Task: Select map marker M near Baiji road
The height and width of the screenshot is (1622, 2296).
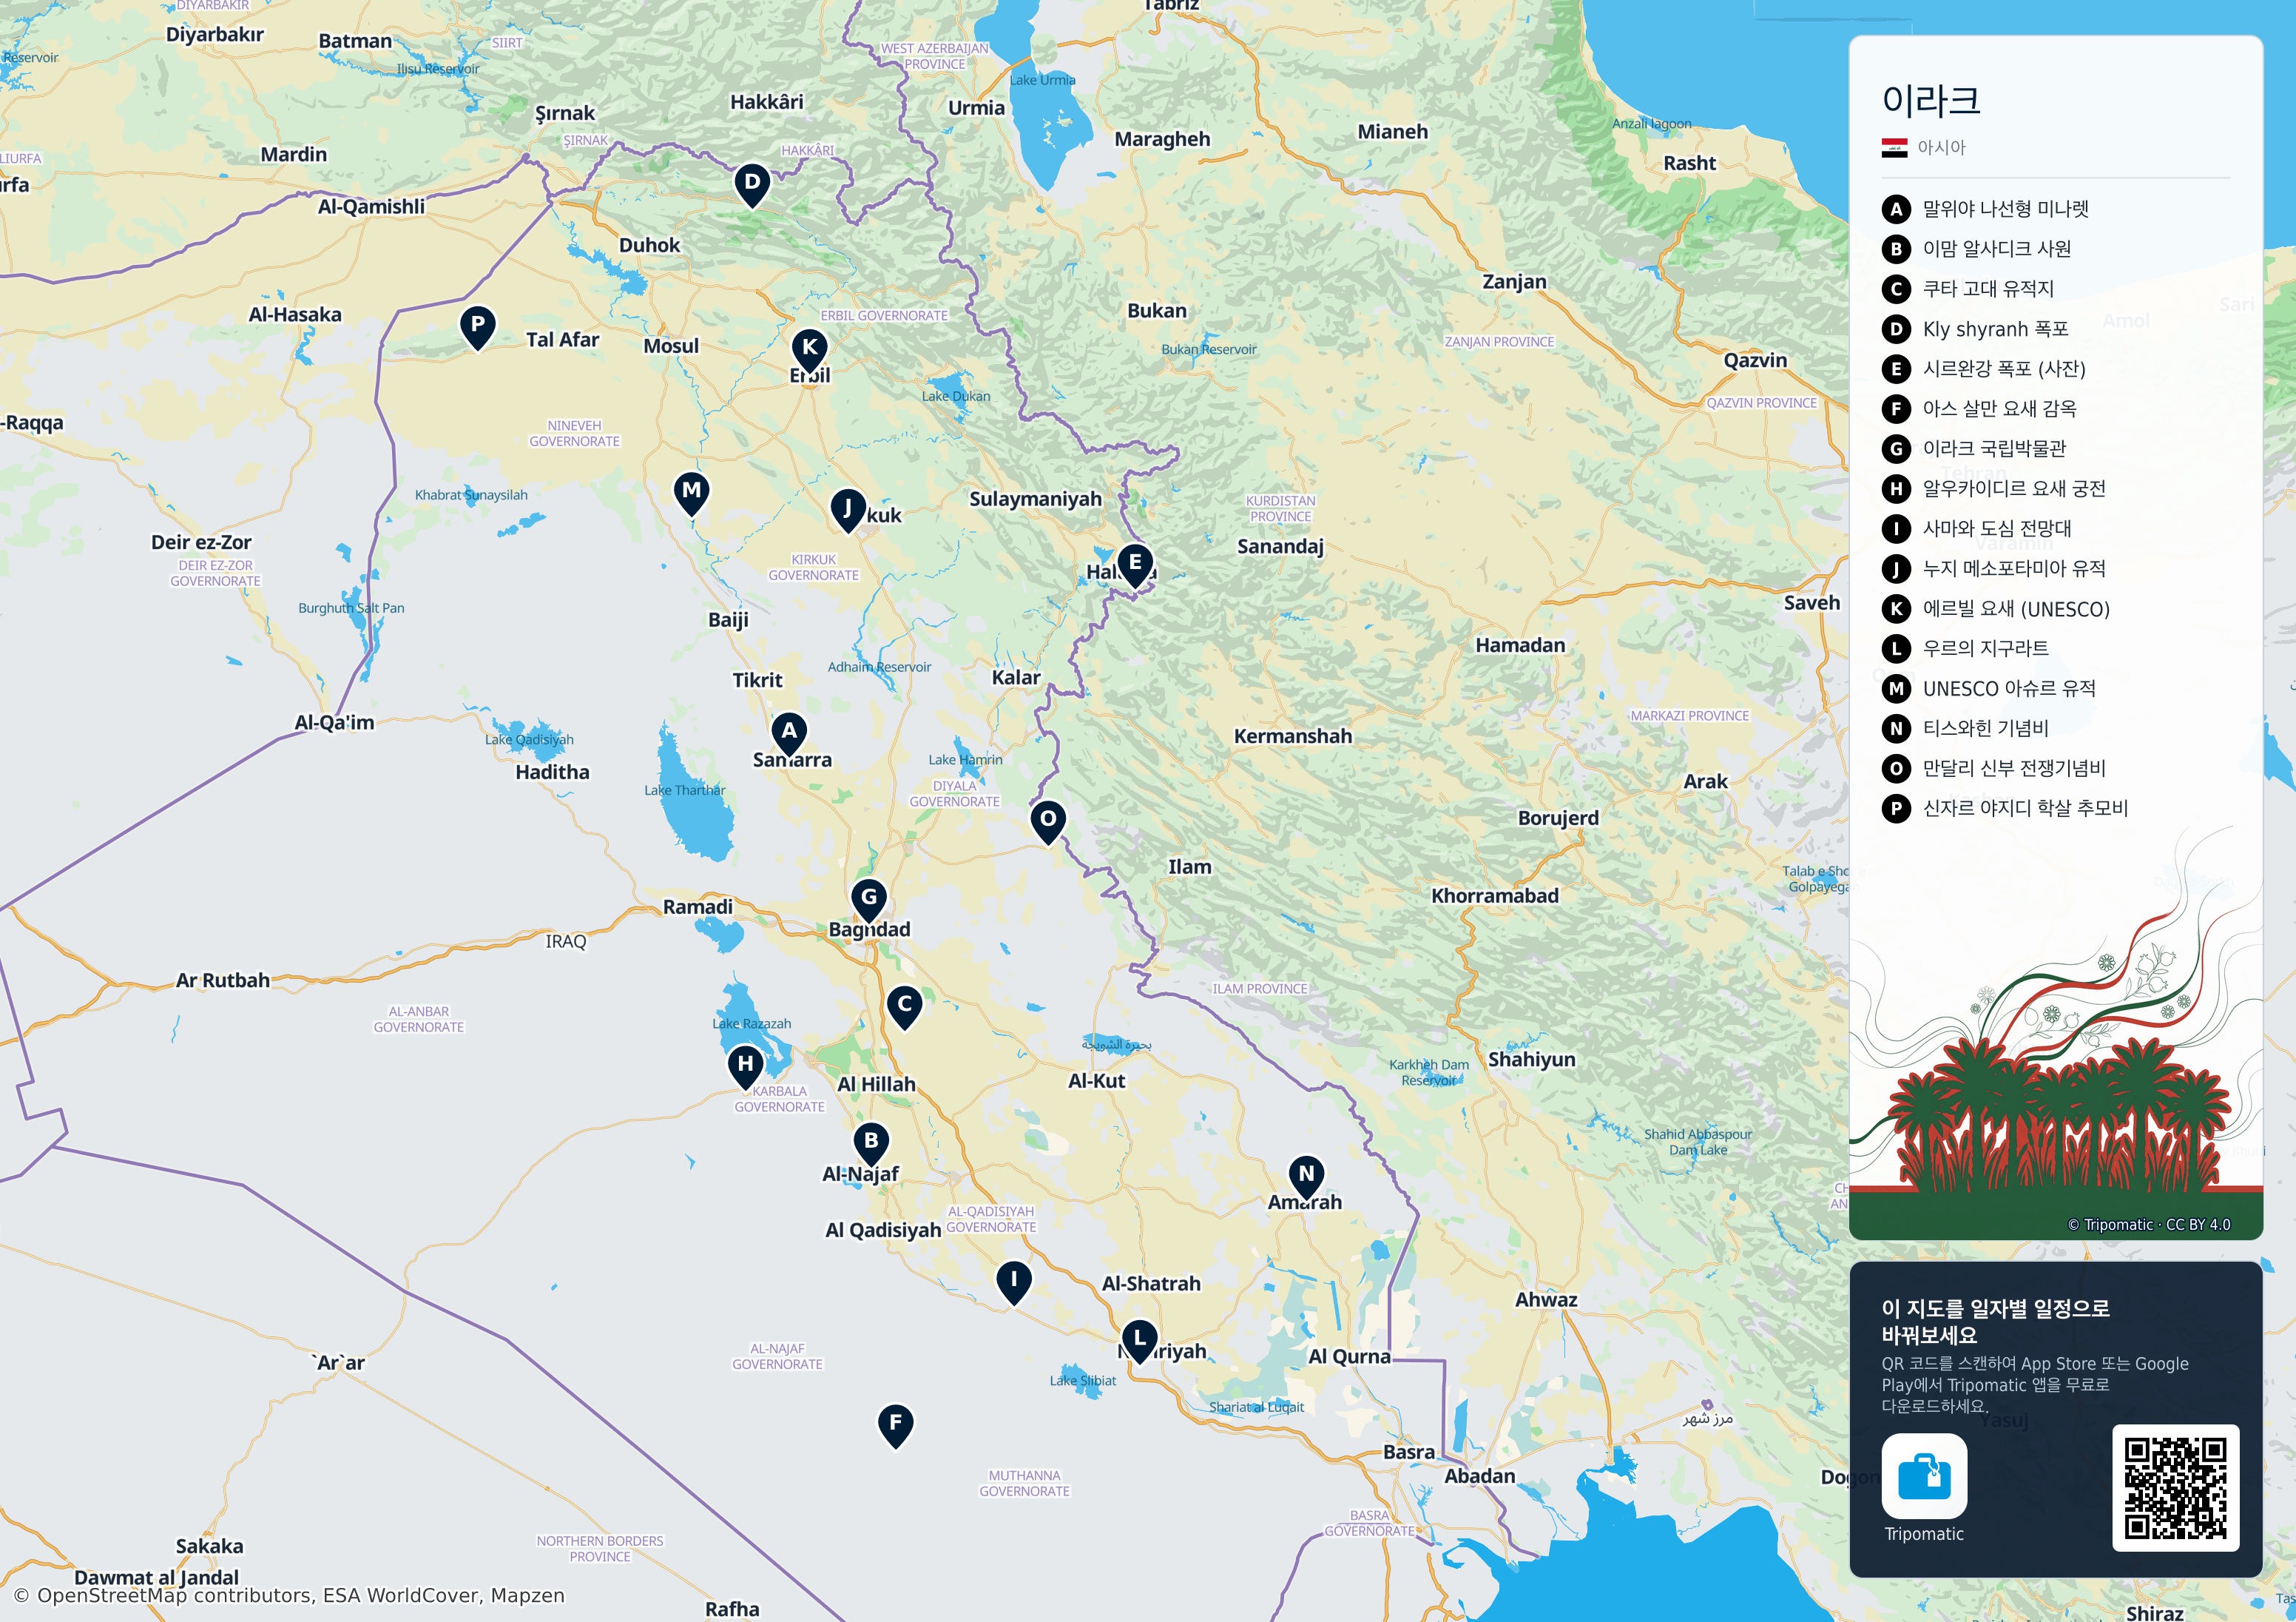Action: tap(691, 494)
